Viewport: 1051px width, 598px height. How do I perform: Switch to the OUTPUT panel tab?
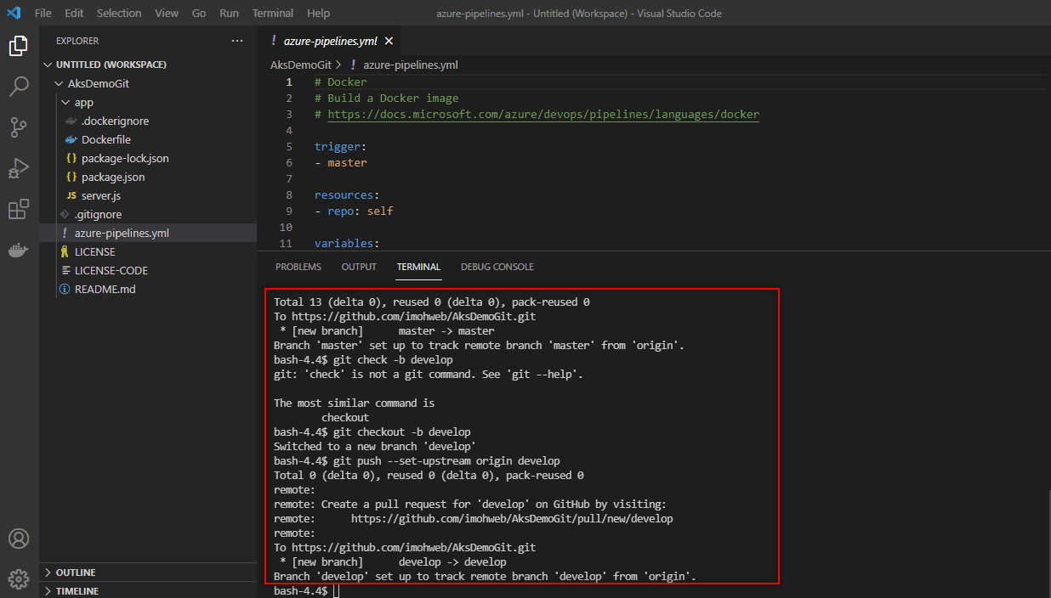coord(359,267)
